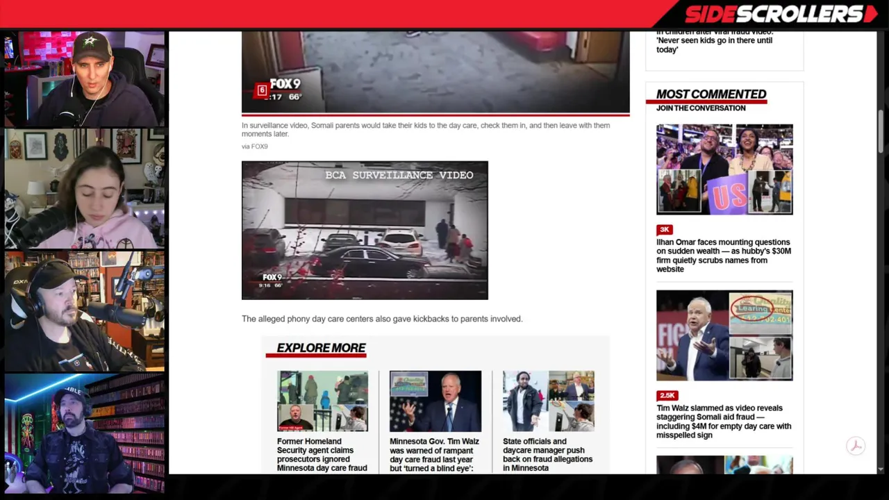The image size is (889, 500).
Task: Click the alleged phony day care centers sentence
Action: pyautogui.click(x=382, y=319)
